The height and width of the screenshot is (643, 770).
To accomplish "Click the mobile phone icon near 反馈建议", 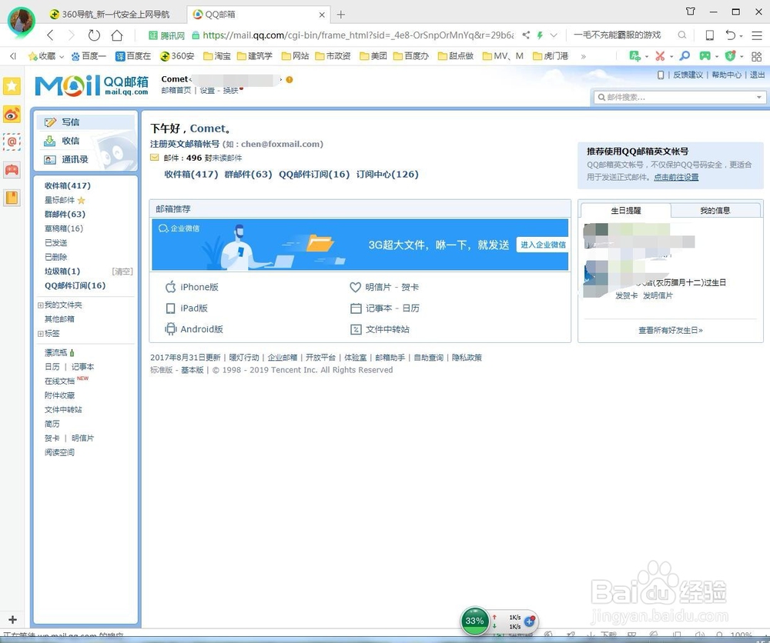I will [x=661, y=75].
